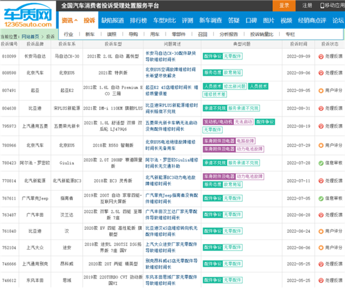Open the 论坛 tab
This screenshot has height=288, width=345.
pos(338,21)
